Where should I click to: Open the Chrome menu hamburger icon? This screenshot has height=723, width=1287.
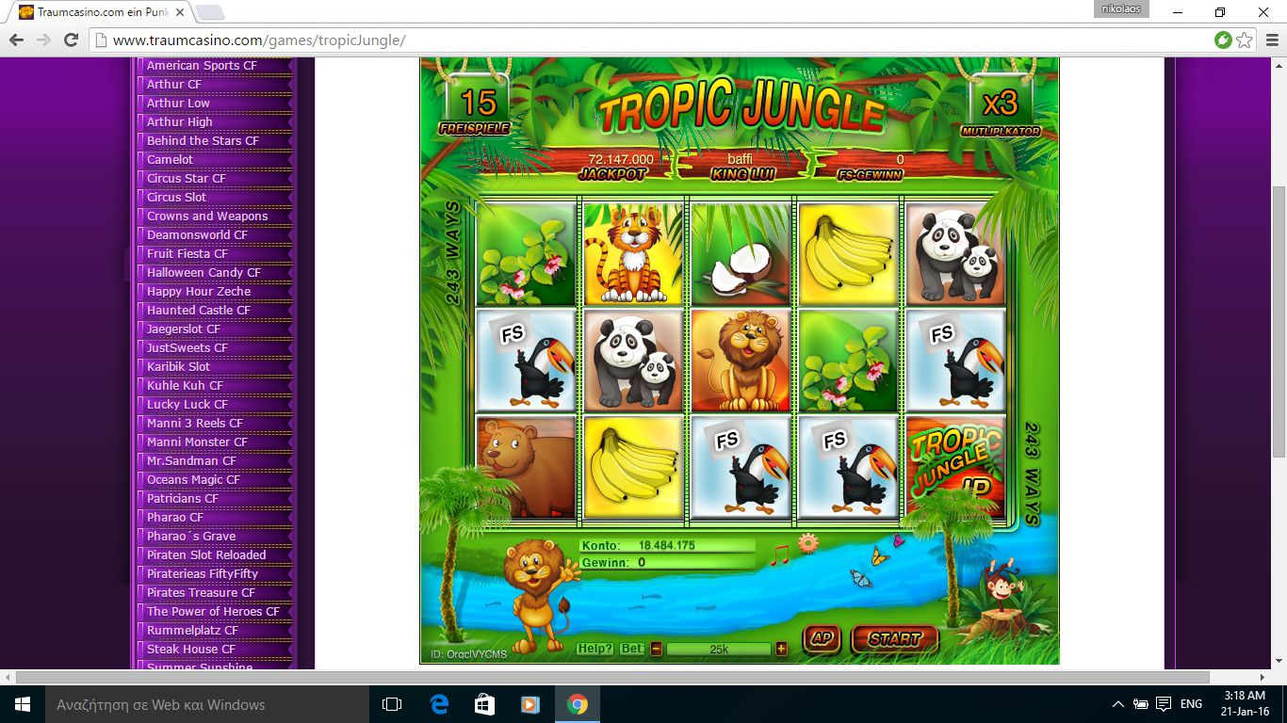1272,40
